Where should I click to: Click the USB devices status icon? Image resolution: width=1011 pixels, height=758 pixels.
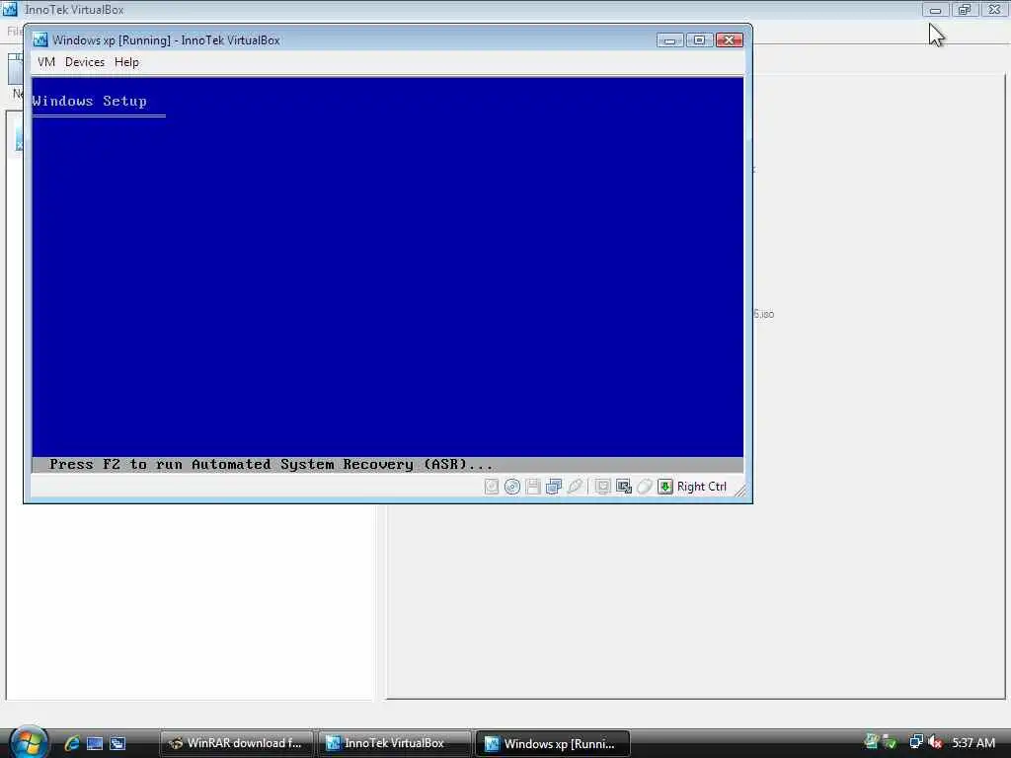575,487
